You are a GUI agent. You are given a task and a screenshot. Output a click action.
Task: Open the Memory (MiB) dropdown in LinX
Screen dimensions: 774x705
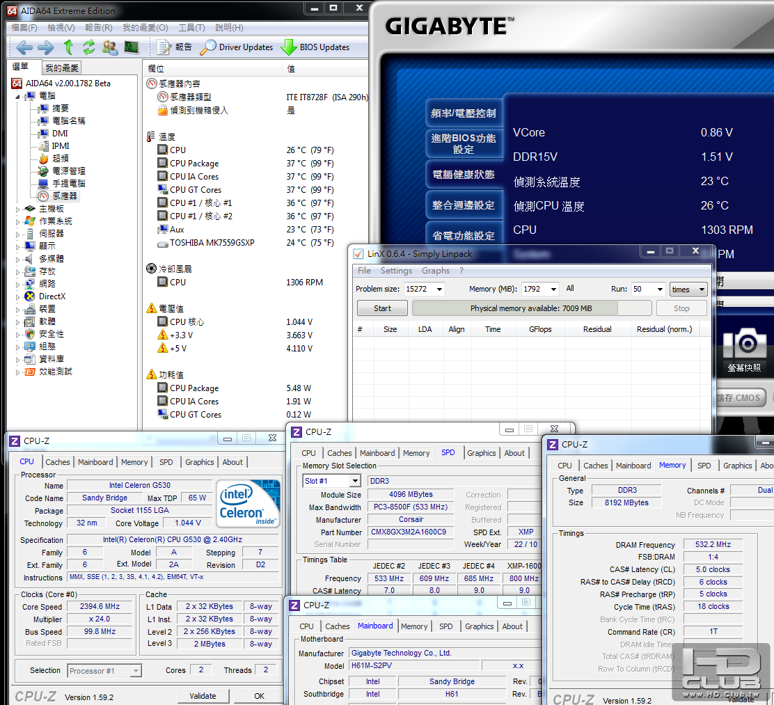[553, 290]
